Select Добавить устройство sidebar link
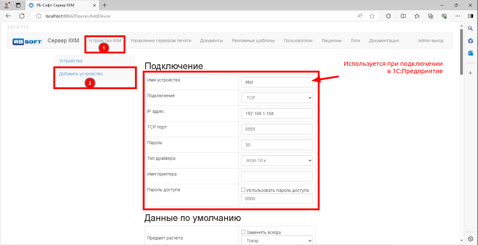 81,74
